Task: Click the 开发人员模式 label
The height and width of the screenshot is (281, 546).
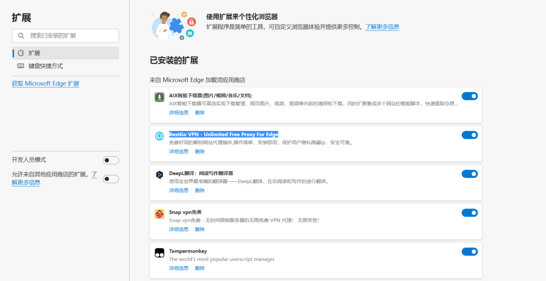Action: pos(29,160)
